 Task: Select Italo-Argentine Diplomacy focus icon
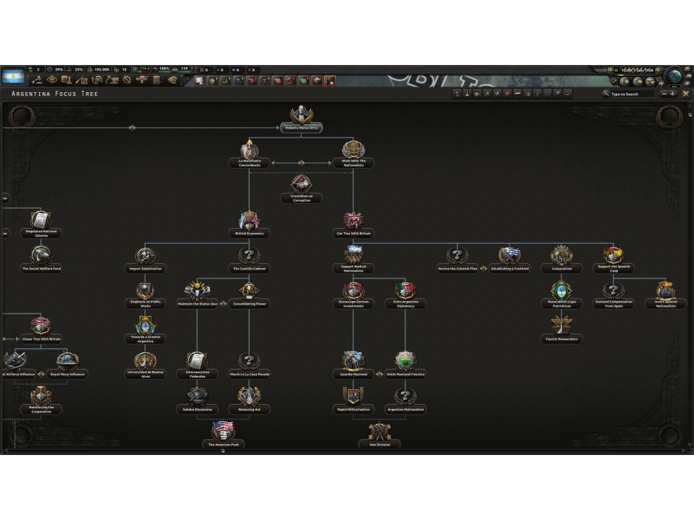point(405,290)
